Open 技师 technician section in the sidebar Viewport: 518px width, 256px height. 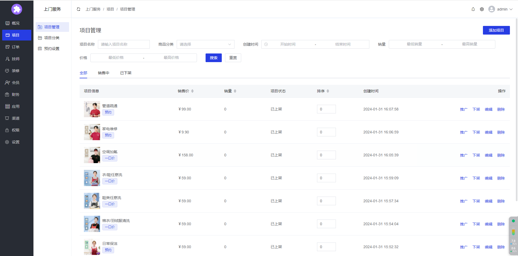pyautogui.click(x=16, y=59)
